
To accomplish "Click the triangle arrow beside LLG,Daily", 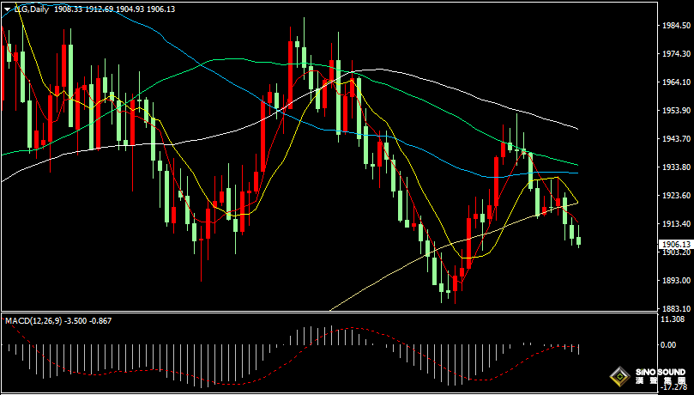I will (x=7, y=9).
